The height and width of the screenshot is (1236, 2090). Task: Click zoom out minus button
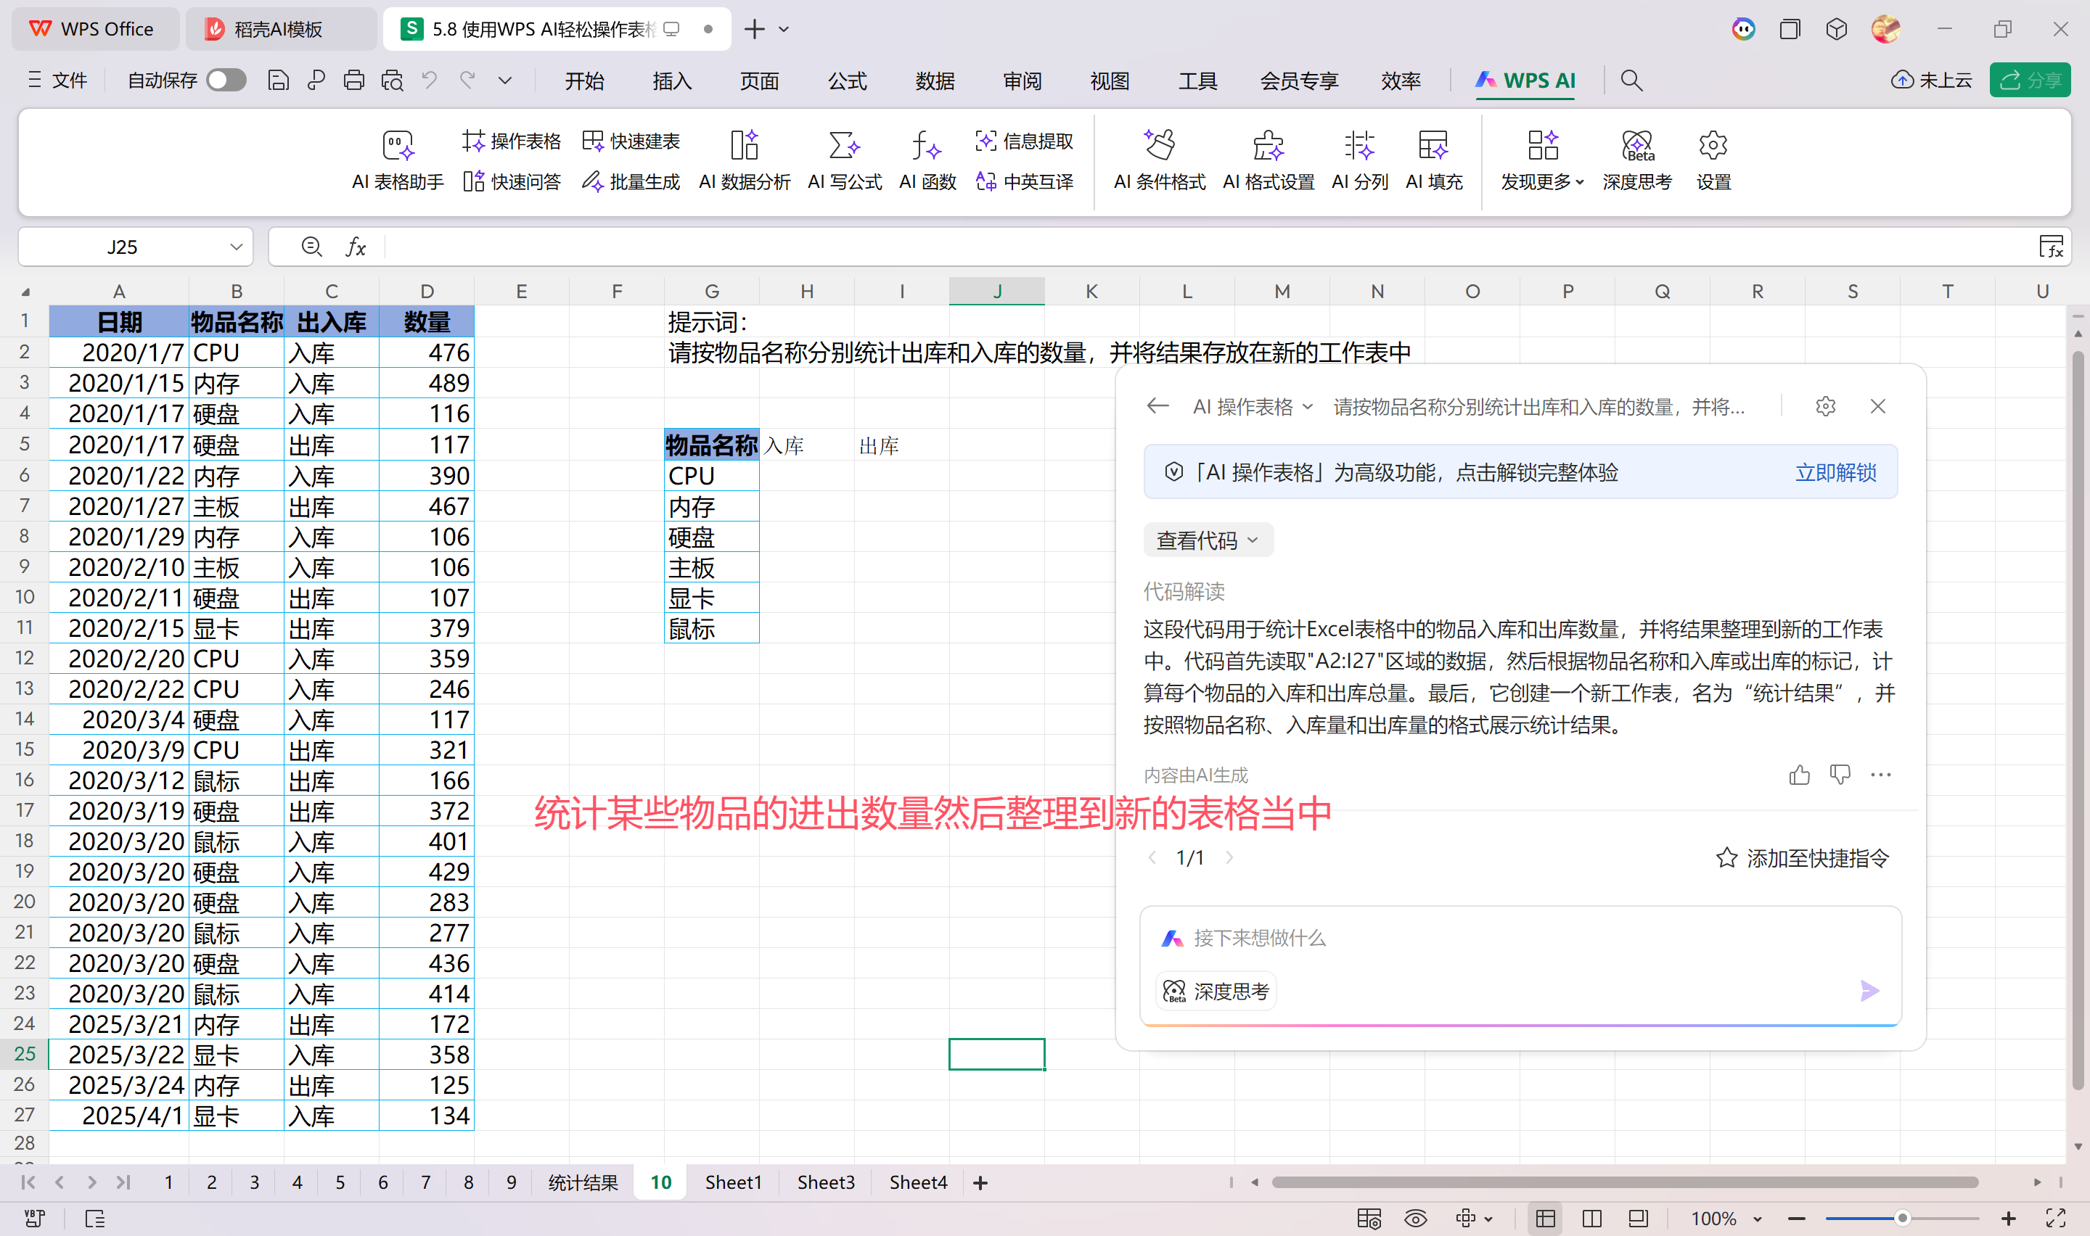tap(1796, 1219)
